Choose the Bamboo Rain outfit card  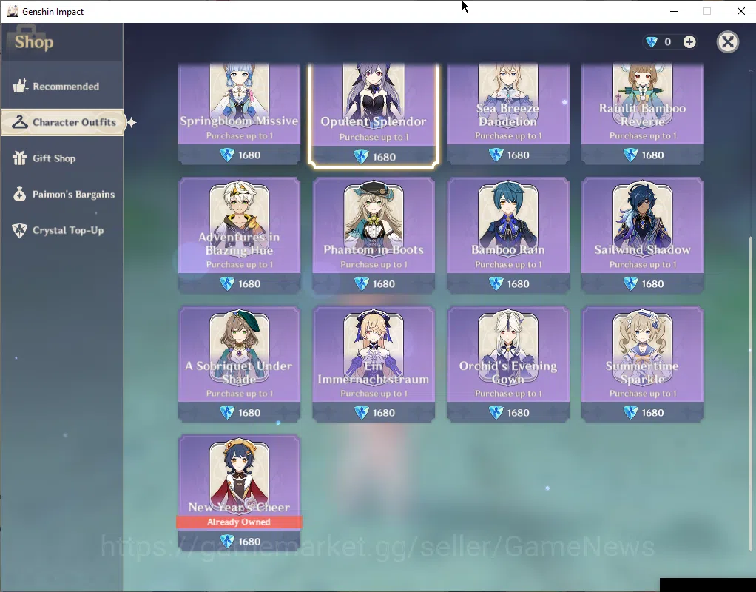point(507,235)
